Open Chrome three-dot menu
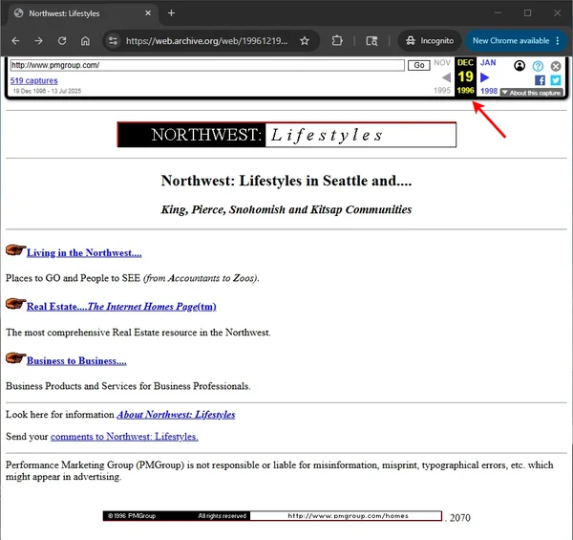Viewport: 573px width, 540px height. tap(558, 40)
